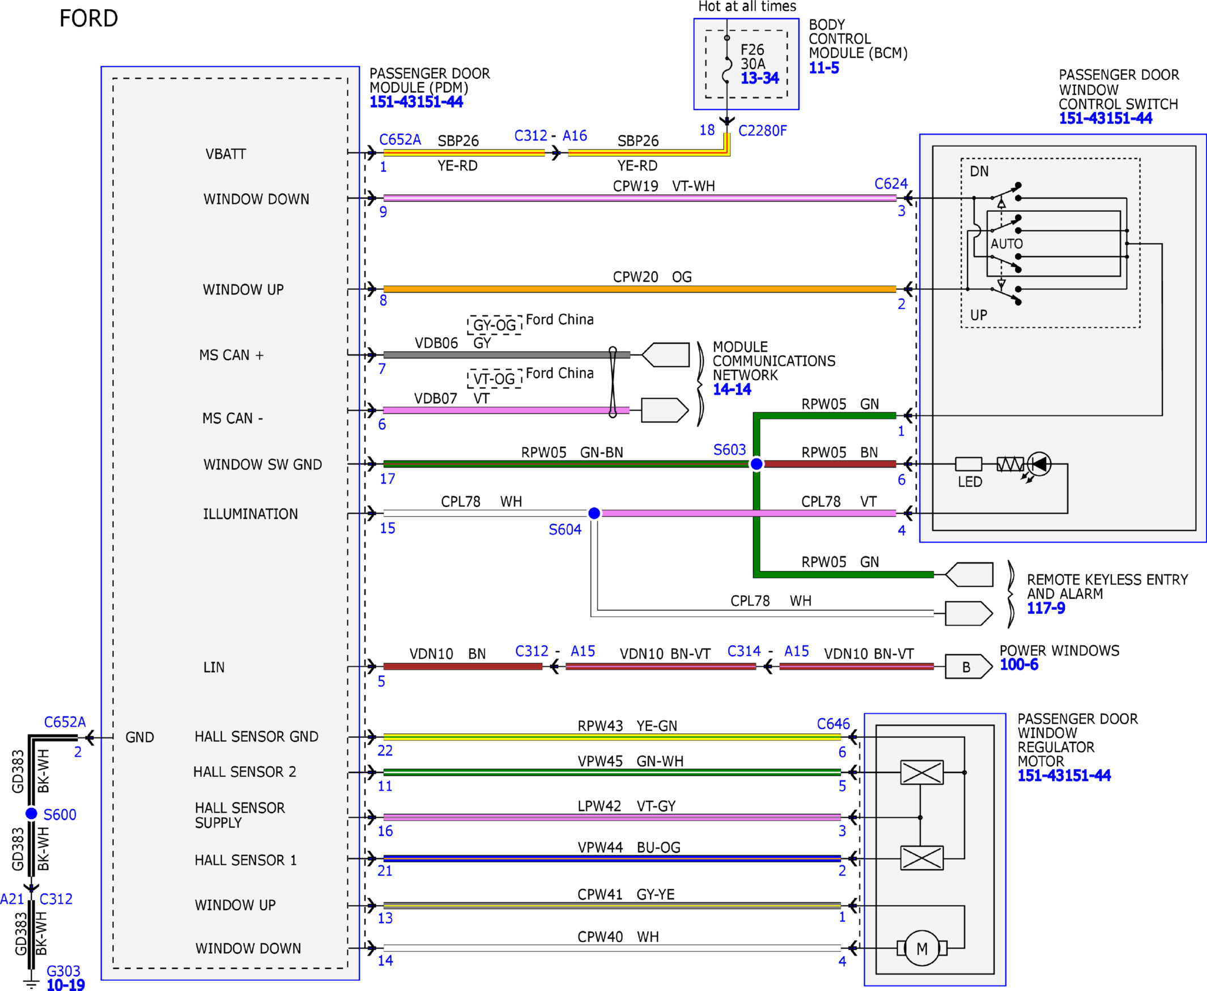Click the G303 ground label

tap(63, 971)
